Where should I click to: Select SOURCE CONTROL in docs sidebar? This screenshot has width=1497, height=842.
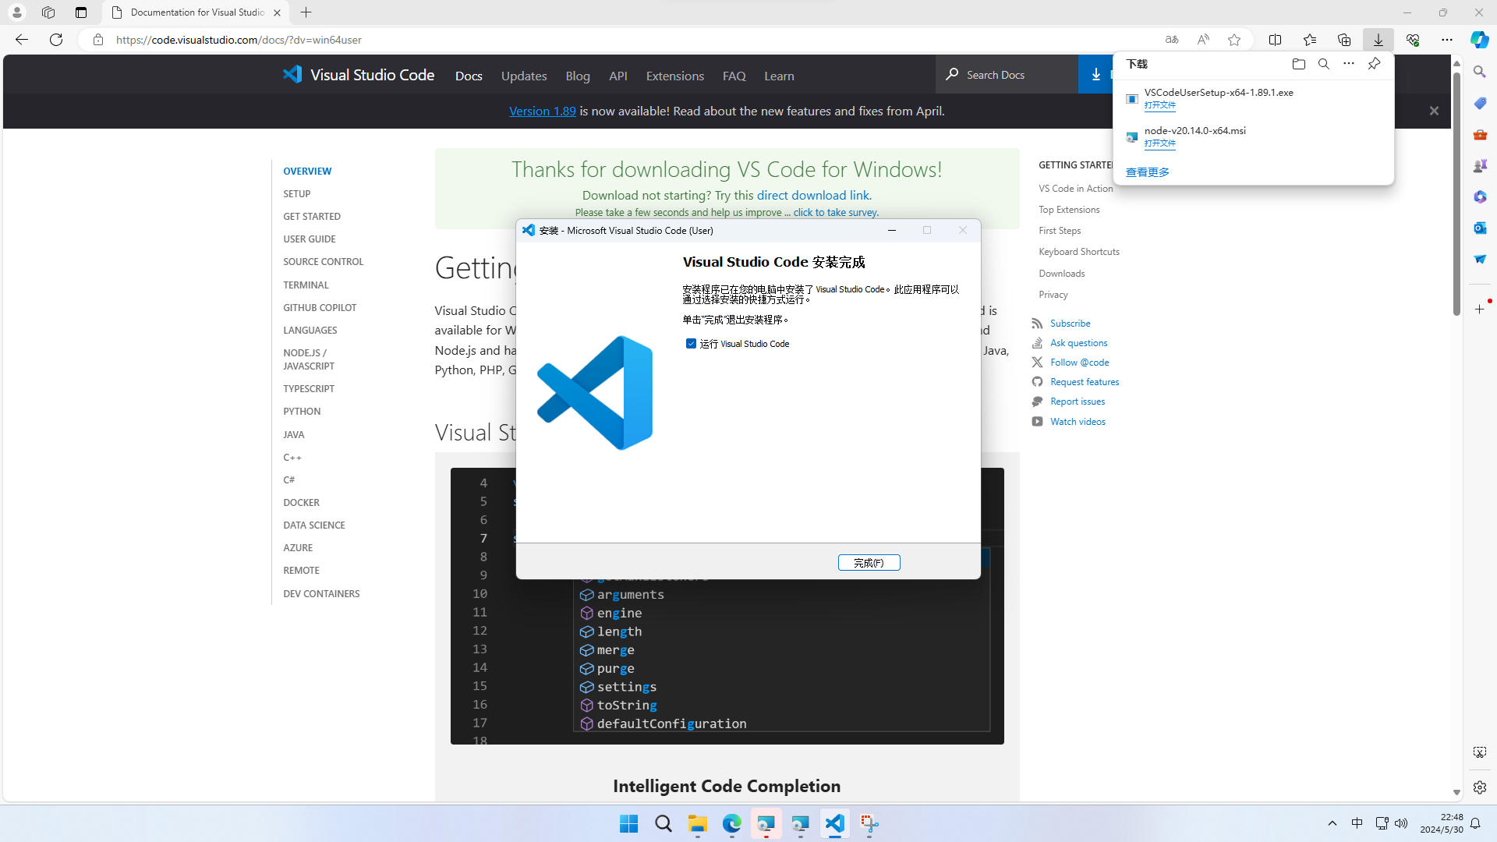[323, 262]
